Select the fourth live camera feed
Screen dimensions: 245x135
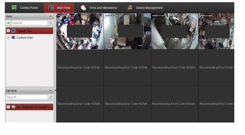click(217, 31)
